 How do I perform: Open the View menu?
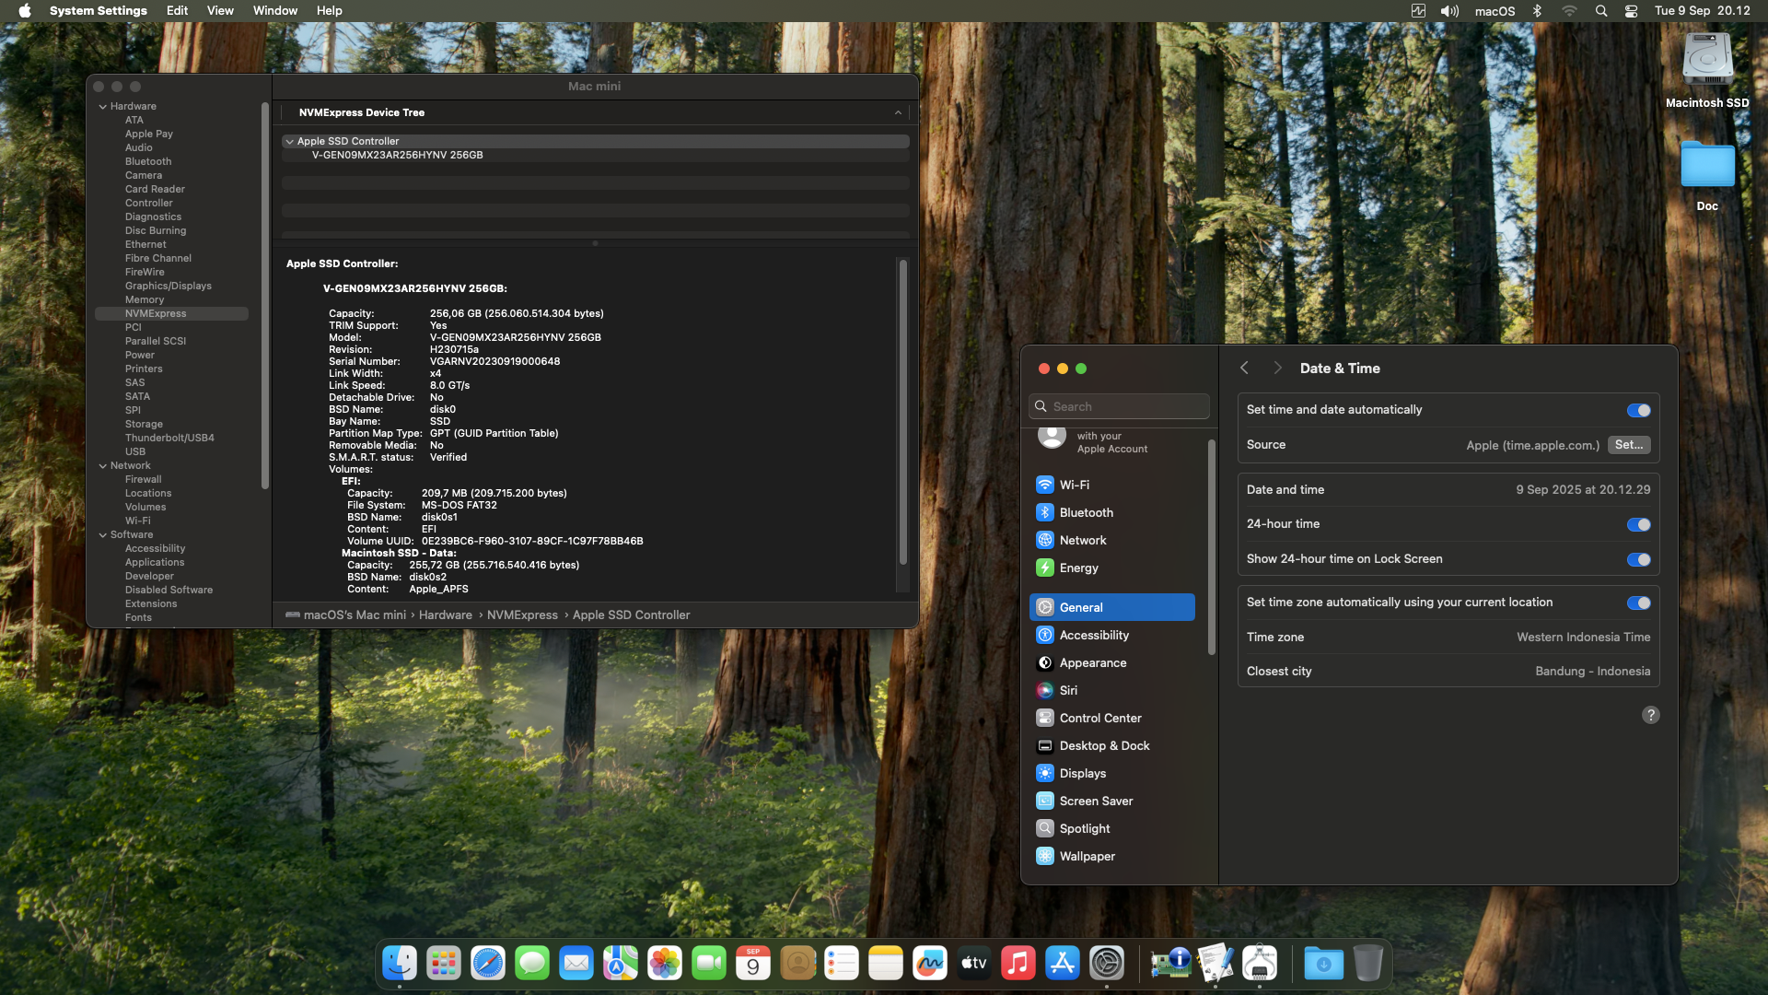click(x=220, y=11)
